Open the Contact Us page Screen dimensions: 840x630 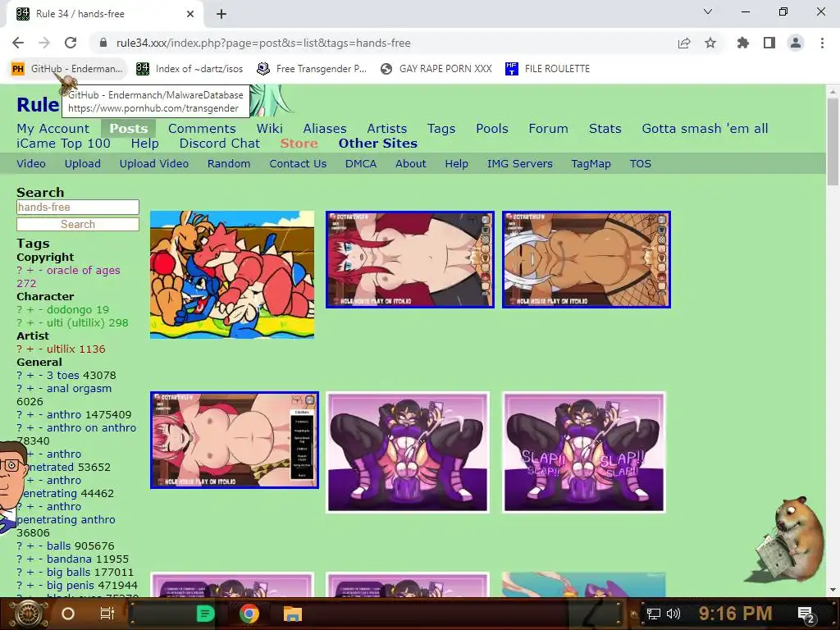298,163
